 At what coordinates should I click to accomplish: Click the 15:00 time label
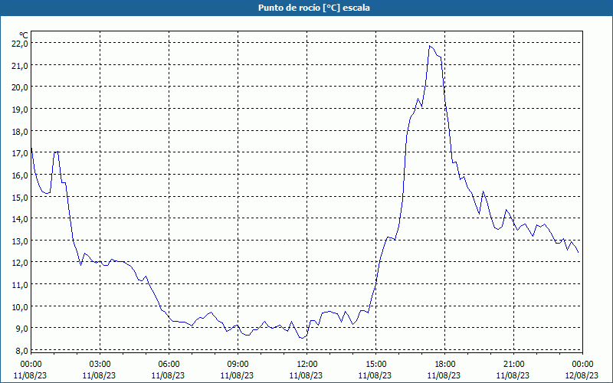click(x=375, y=365)
